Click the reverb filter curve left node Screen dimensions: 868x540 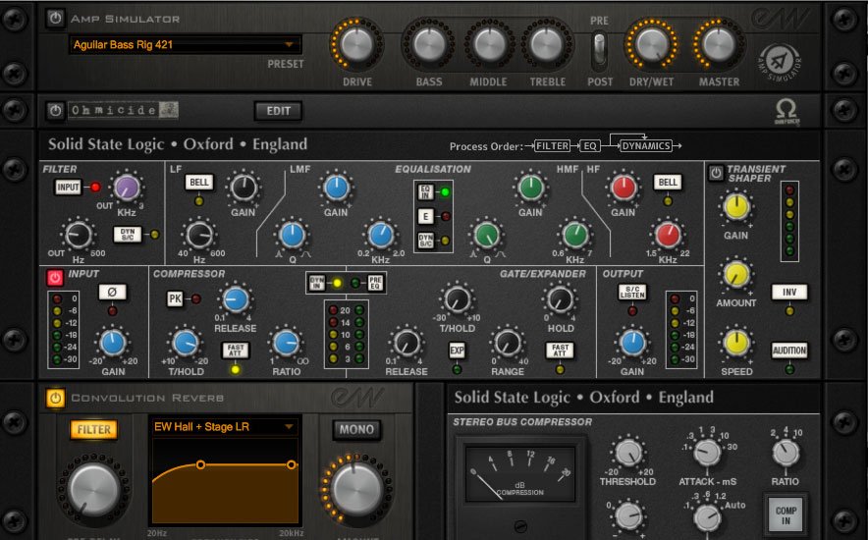point(200,464)
